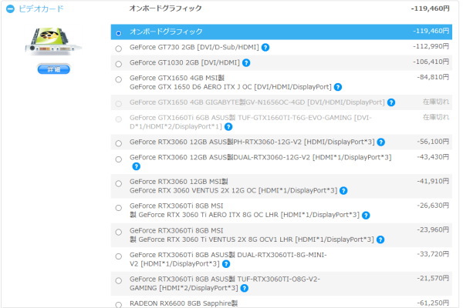The image size is (463, 308).
Task: Click the -84,810円 price for GTX1650 MSI
Action: (433, 77)
